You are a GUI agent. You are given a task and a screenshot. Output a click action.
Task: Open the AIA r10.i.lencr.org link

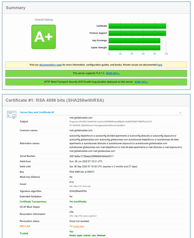tap(82, 186)
